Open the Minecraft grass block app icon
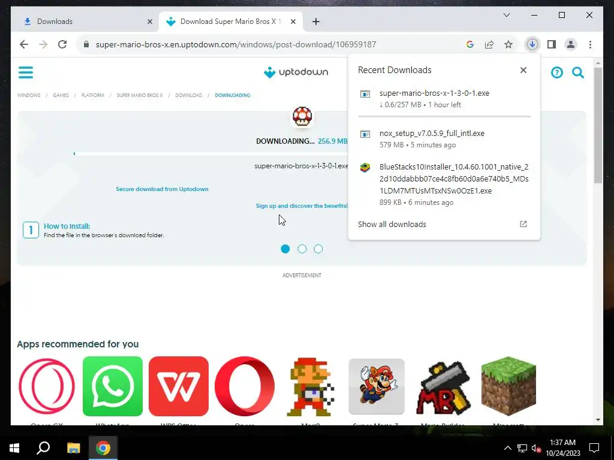Viewport: 614px width, 460px height. point(508,386)
